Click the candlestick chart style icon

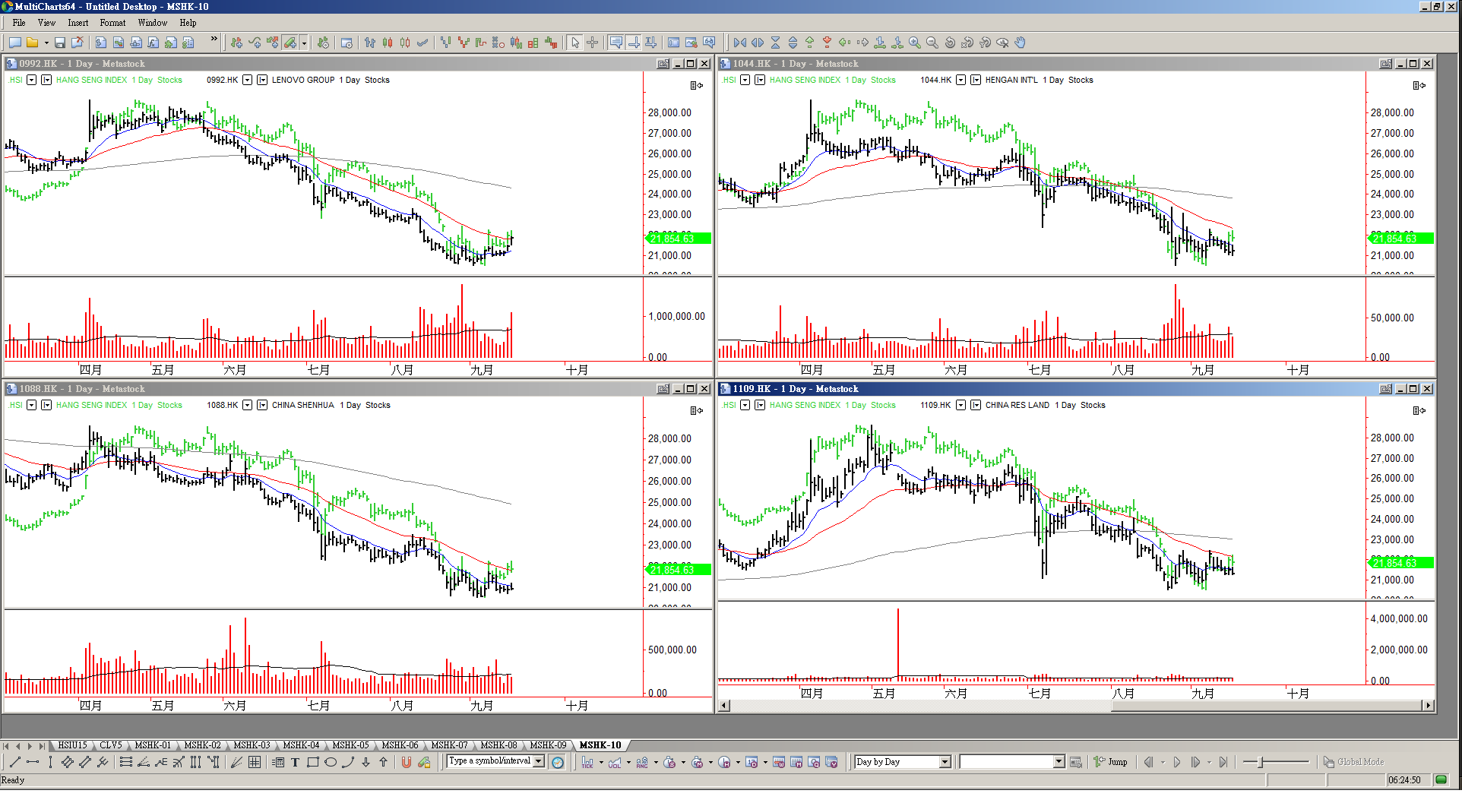click(x=388, y=43)
